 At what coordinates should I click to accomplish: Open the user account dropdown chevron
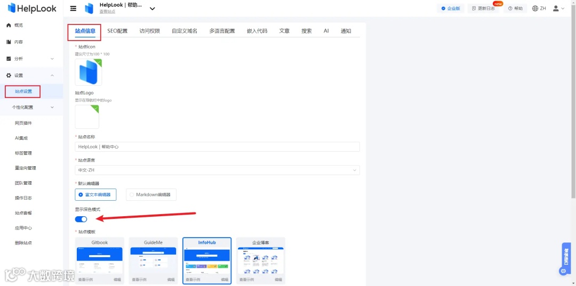pyautogui.click(x=563, y=9)
